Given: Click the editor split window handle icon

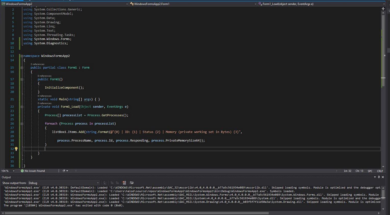Looking at the screenshot, I should (x=383, y=9).
